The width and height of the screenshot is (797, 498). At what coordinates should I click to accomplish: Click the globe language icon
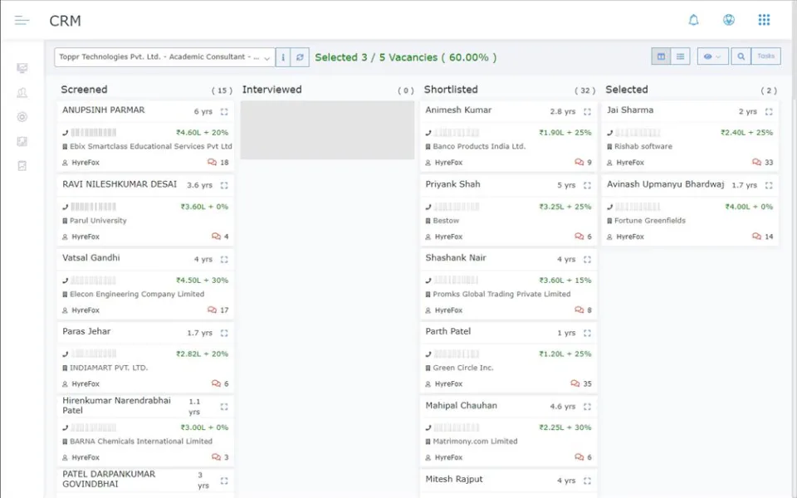729,20
